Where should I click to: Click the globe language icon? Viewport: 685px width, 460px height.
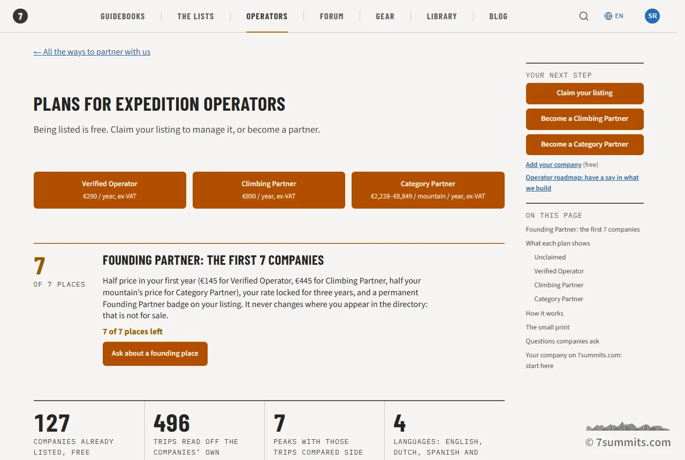point(608,16)
